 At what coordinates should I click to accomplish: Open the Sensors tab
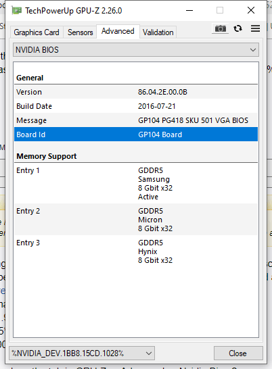coord(80,32)
